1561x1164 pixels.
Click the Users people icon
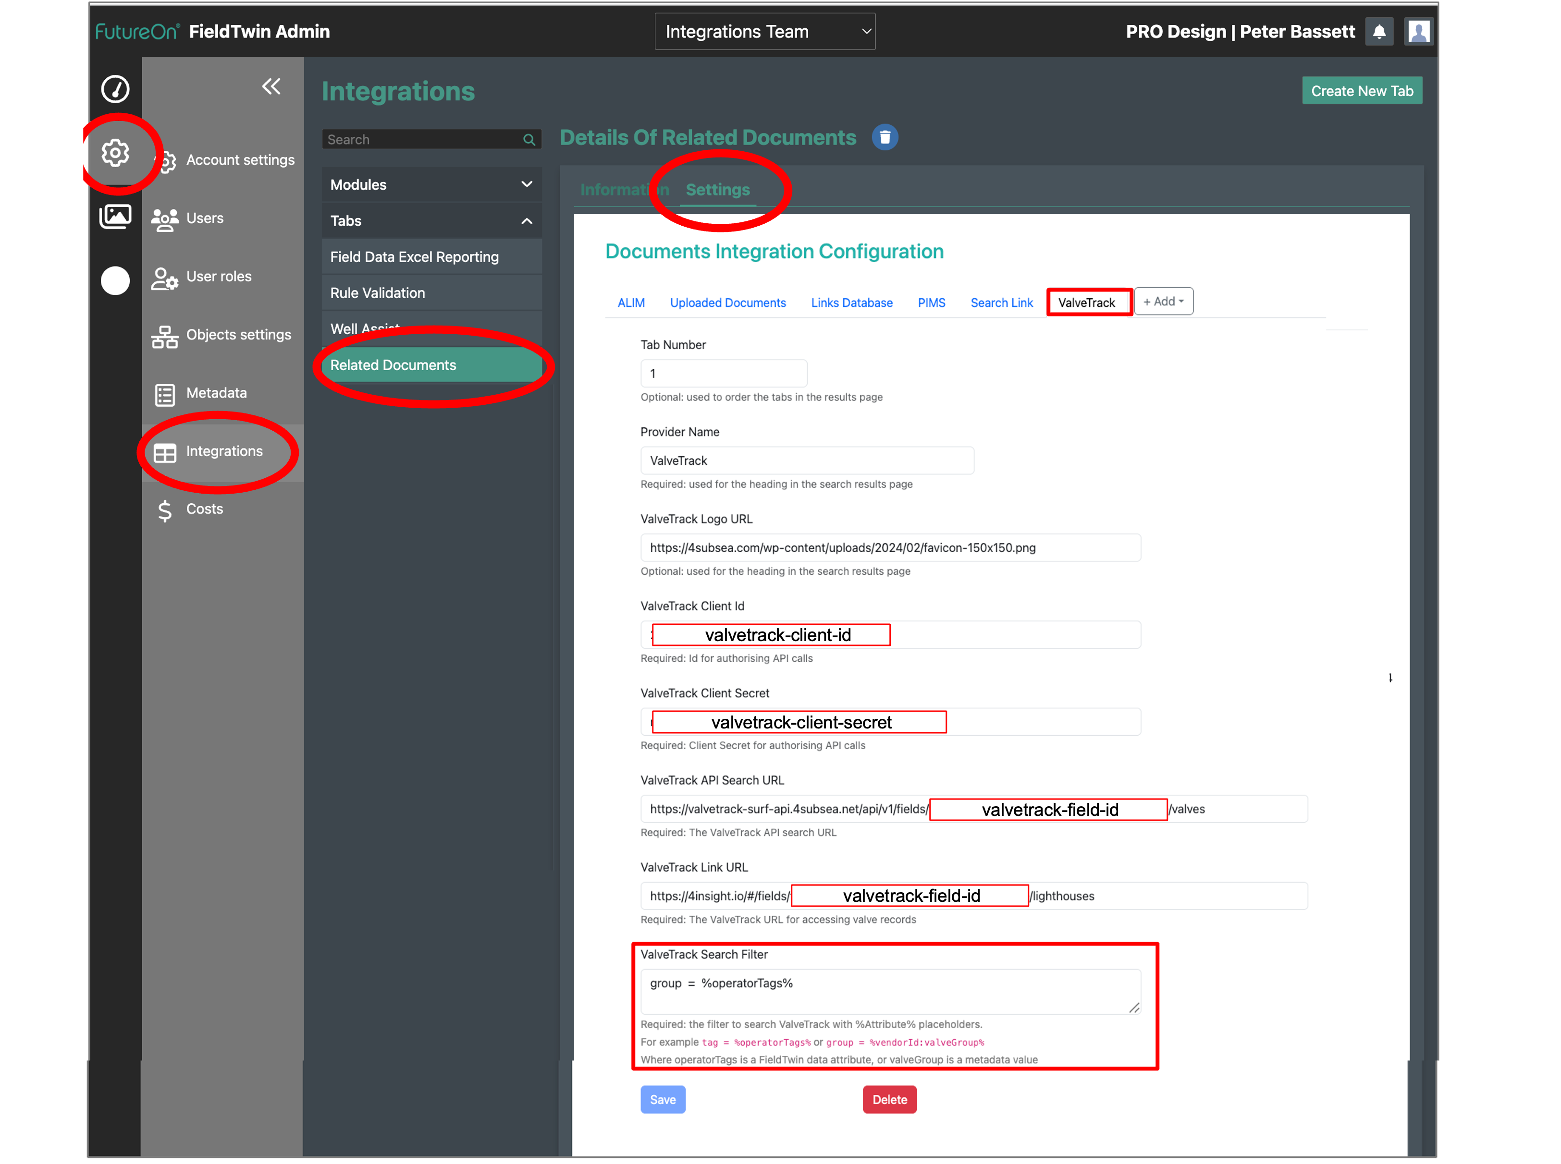click(x=164, y=219)
